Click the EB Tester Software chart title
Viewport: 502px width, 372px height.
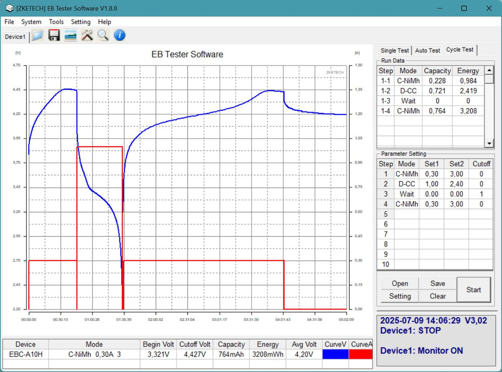[x=187, y=54]
